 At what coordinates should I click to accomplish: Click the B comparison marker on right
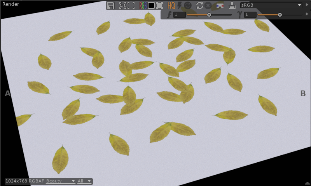coord(303,94)
